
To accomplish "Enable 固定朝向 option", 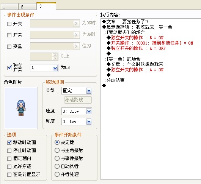I will tap(9, 158).
